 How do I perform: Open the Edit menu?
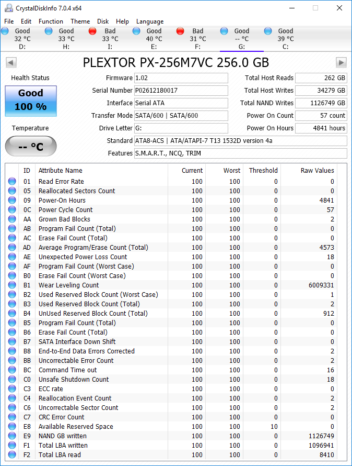(26, 21)
